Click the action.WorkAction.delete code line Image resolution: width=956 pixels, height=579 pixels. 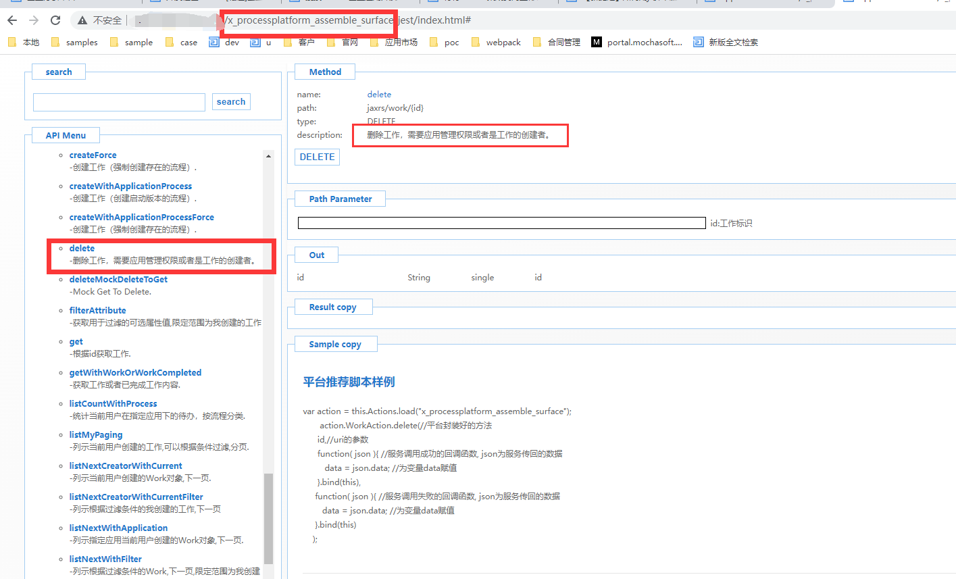tap(405, 425)
